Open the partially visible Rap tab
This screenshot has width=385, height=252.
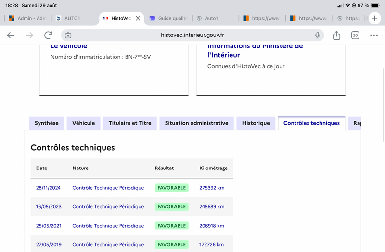tap(355, 123)
